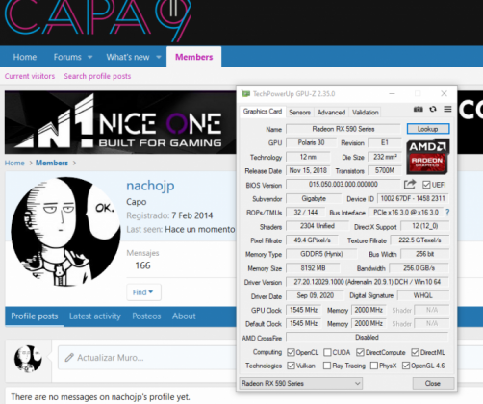Click the Release Date Nov 15, 2018 value
This screenshot has width=483, height=404.
point(308,170)
